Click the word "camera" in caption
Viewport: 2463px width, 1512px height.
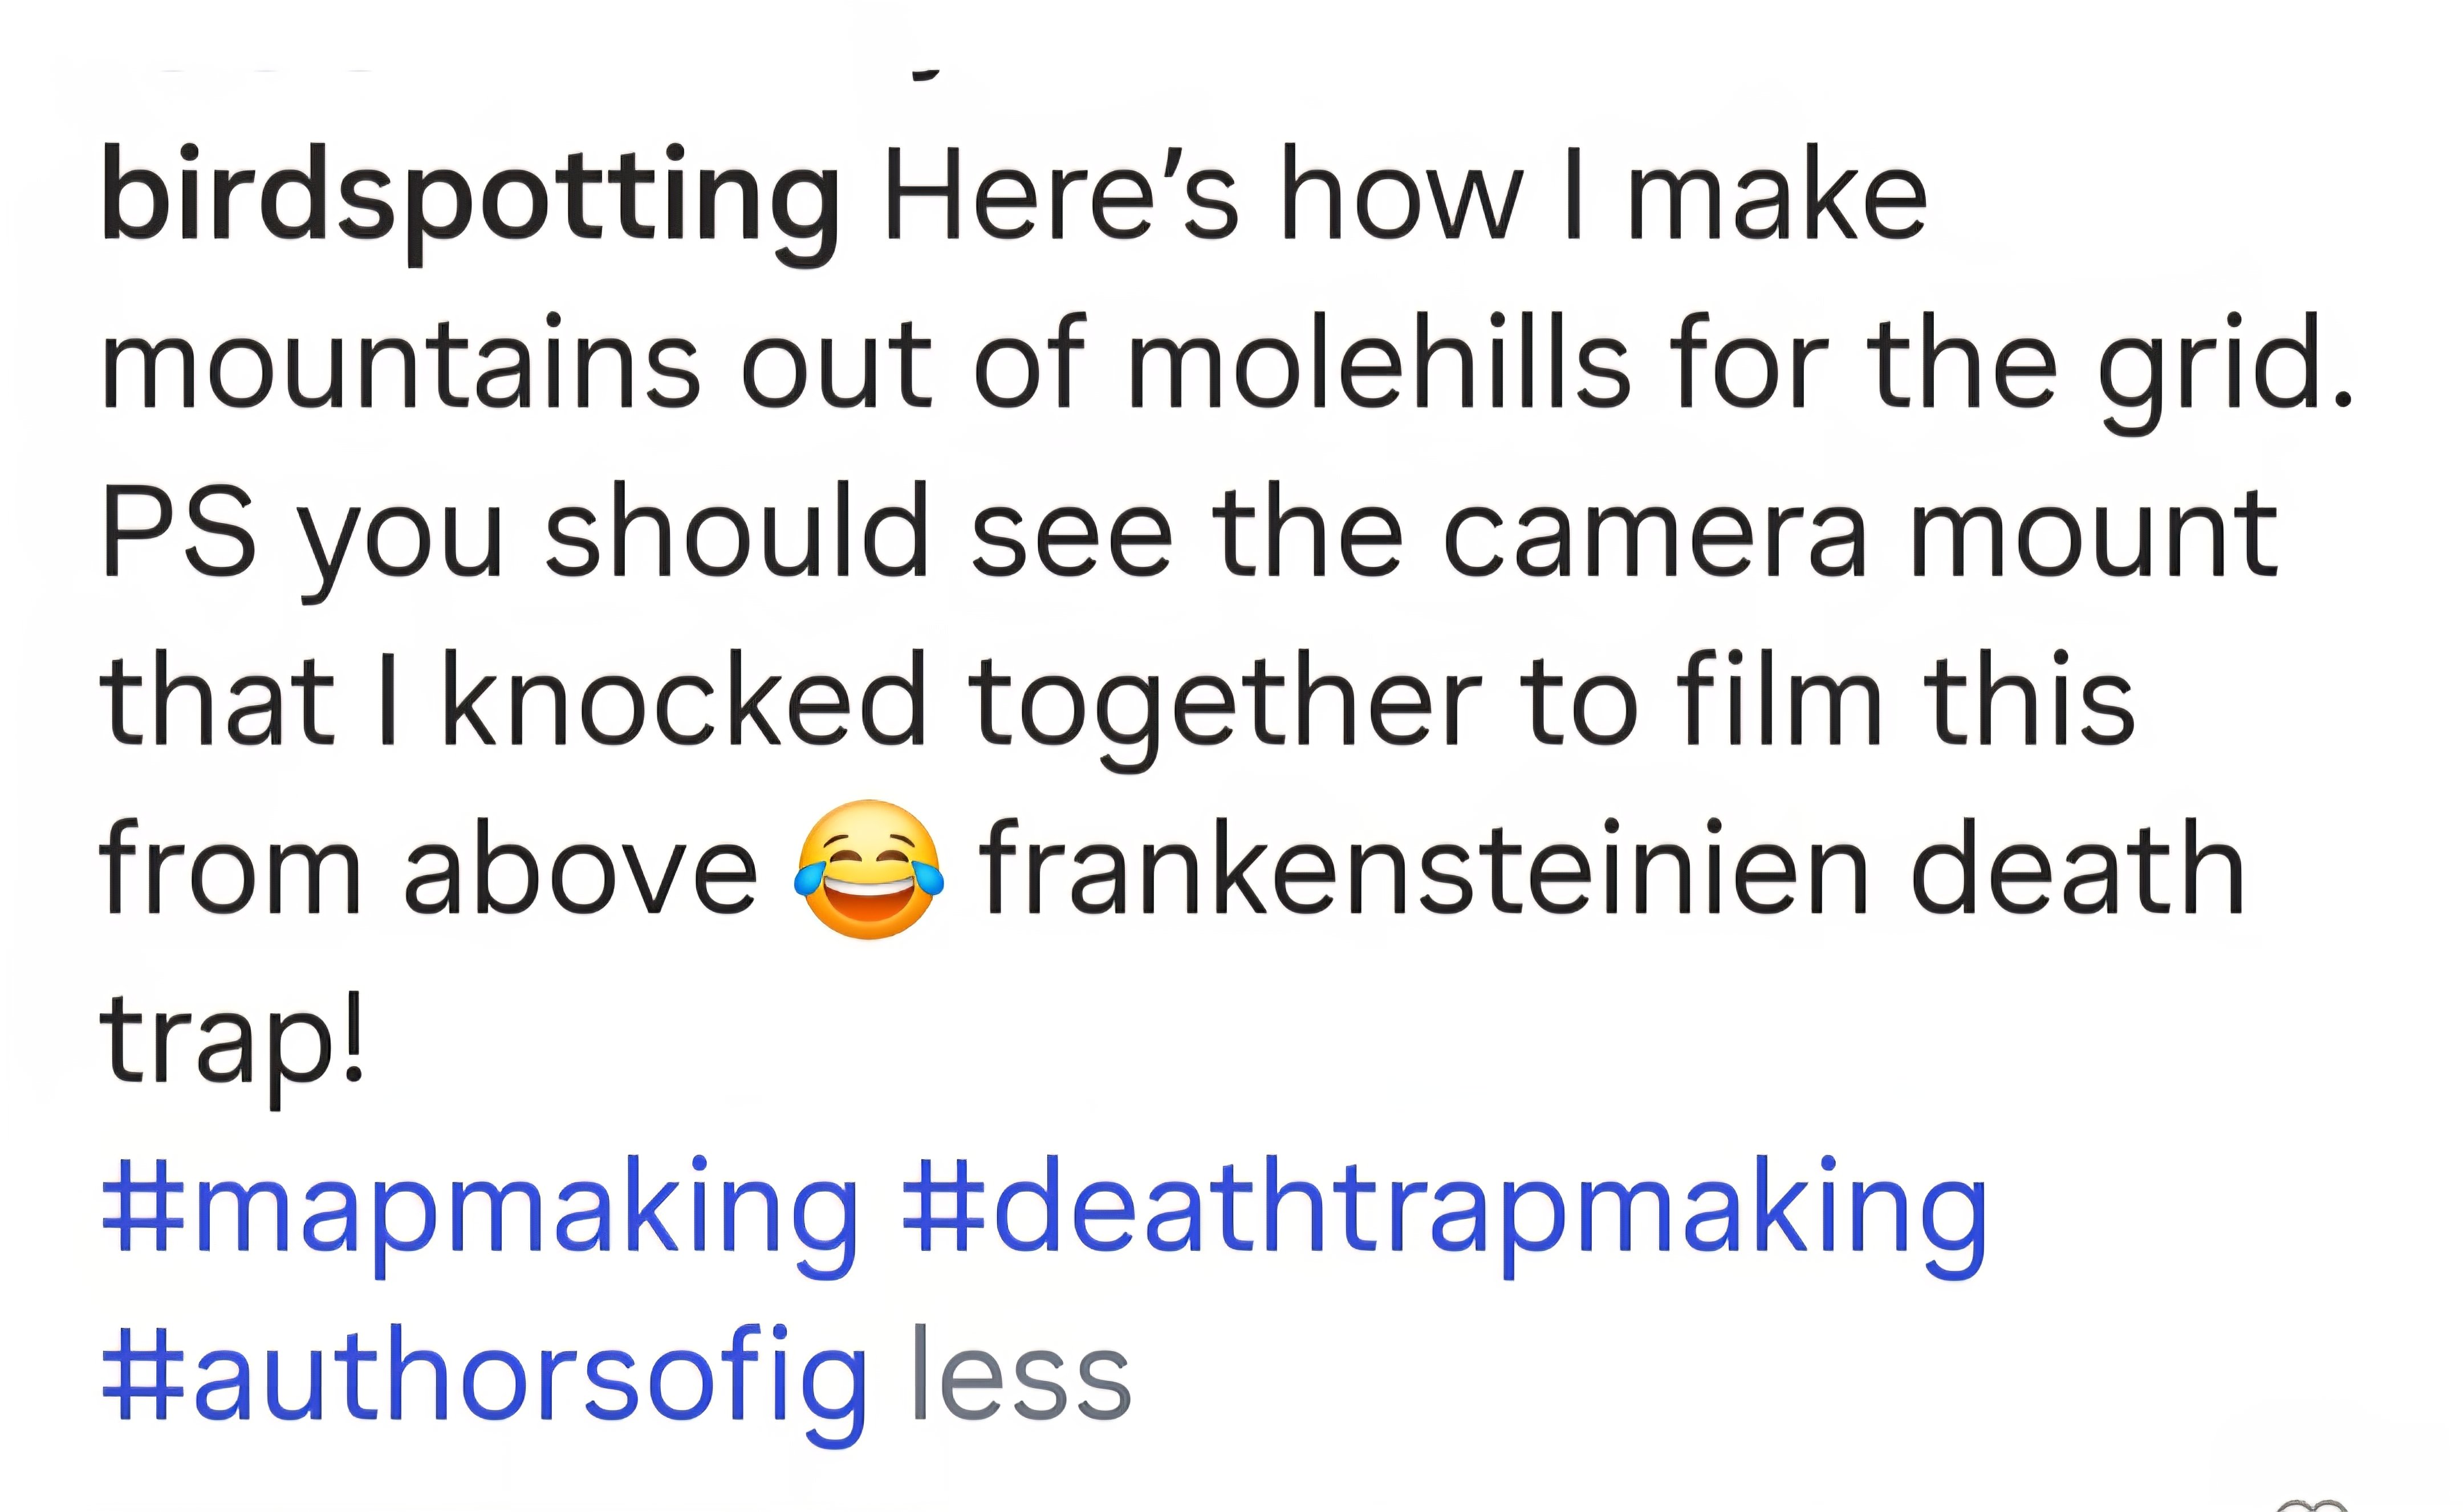tap(1654, 533)
